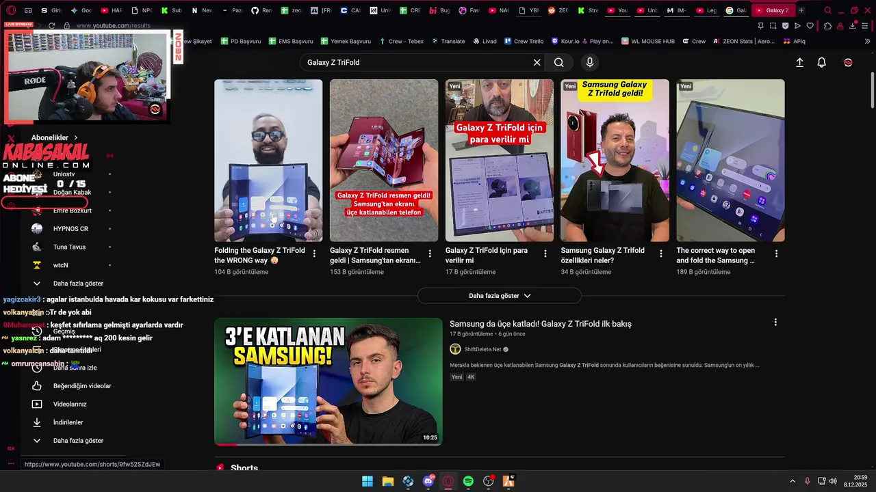Image resolution: width=876 pixels, height=492 pixels.
Task: Open File Explorer from the taskbar
Action: (x=387, y=481)
